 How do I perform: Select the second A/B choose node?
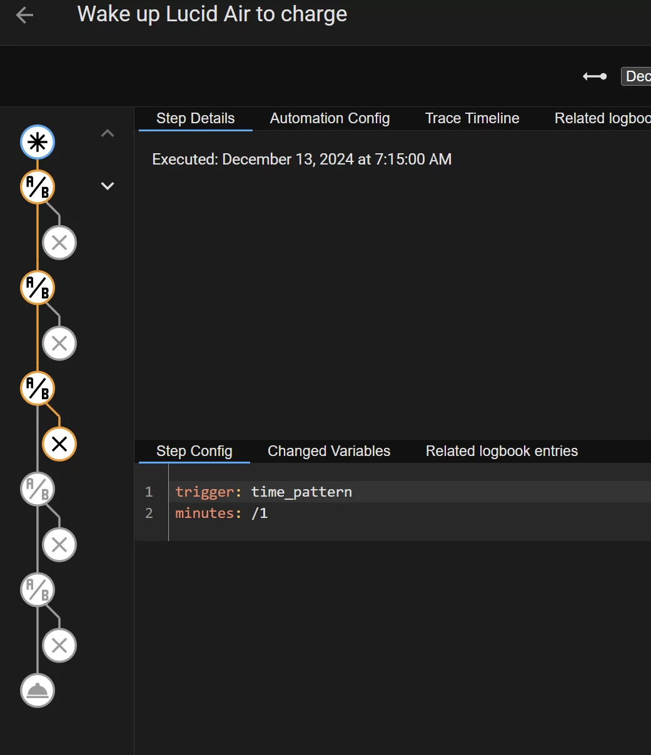coord(38,288)
